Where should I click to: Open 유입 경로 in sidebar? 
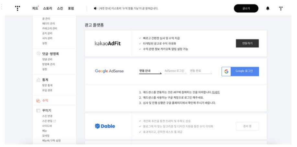47,90
